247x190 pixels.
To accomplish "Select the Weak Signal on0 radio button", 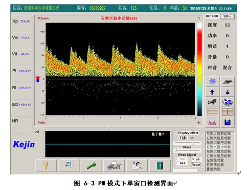I will [x=177, y=159].
